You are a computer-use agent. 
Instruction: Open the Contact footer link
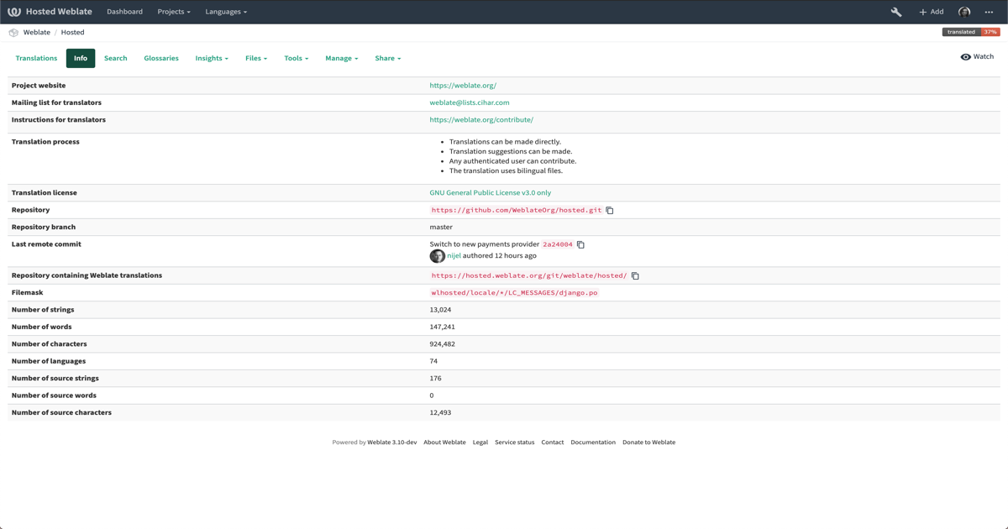pyautogui.click(x=553, y=443)
